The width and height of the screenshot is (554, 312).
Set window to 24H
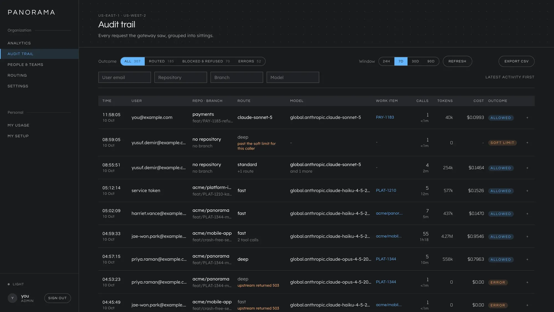pos(386,61)
